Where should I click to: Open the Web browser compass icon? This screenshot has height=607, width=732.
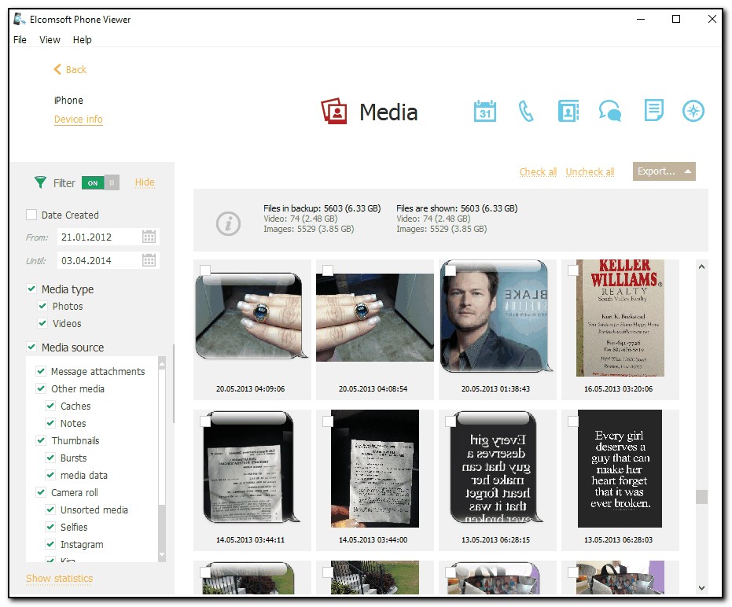[693, 112]
